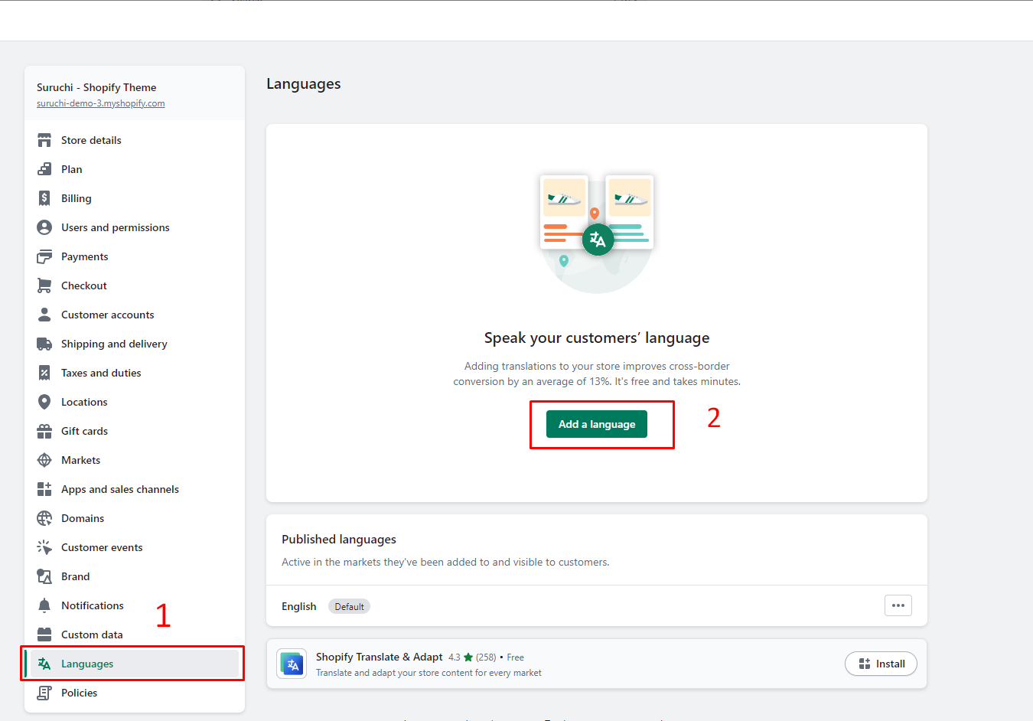Click the Notifications bell icon
Viewport: 1033px width, 721px height.
[x=44, y=605]
